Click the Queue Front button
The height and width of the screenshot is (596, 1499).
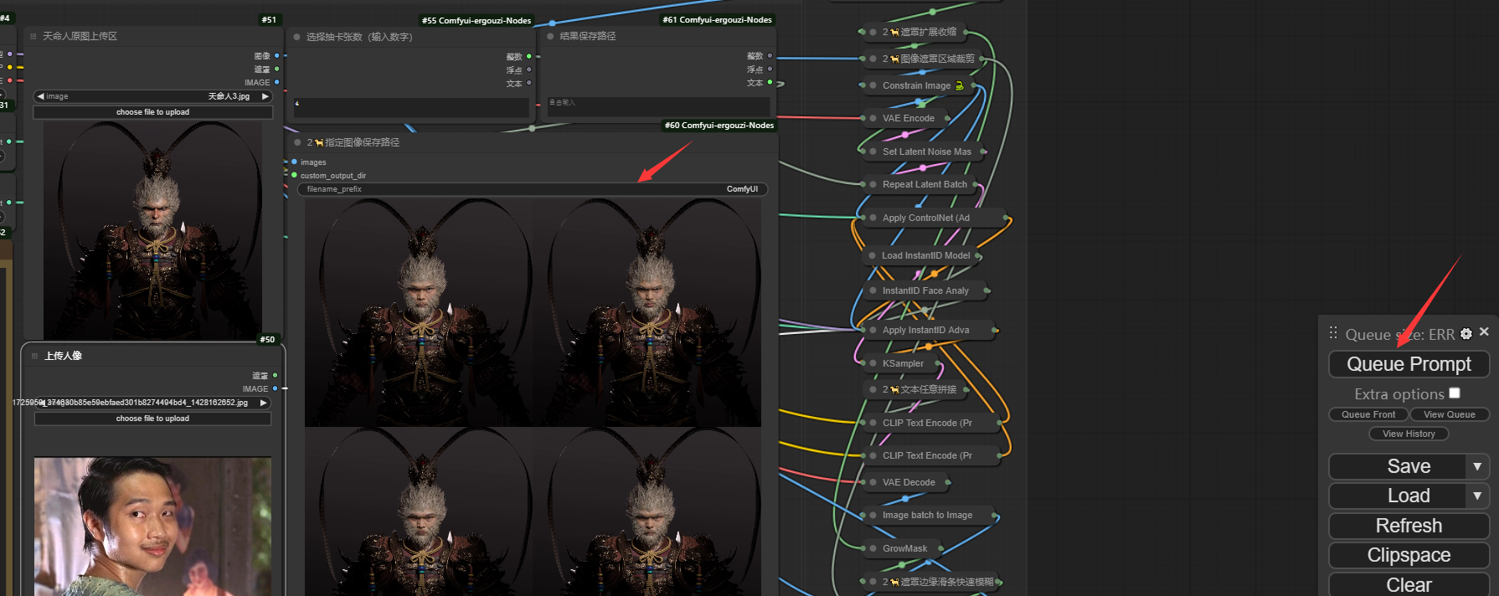[1368, 414]
